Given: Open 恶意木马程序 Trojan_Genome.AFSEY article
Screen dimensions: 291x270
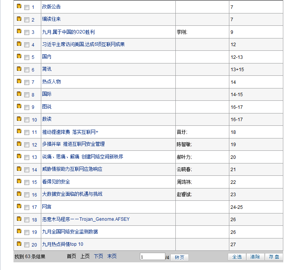Looking at the screenshot, I should 86,219.
